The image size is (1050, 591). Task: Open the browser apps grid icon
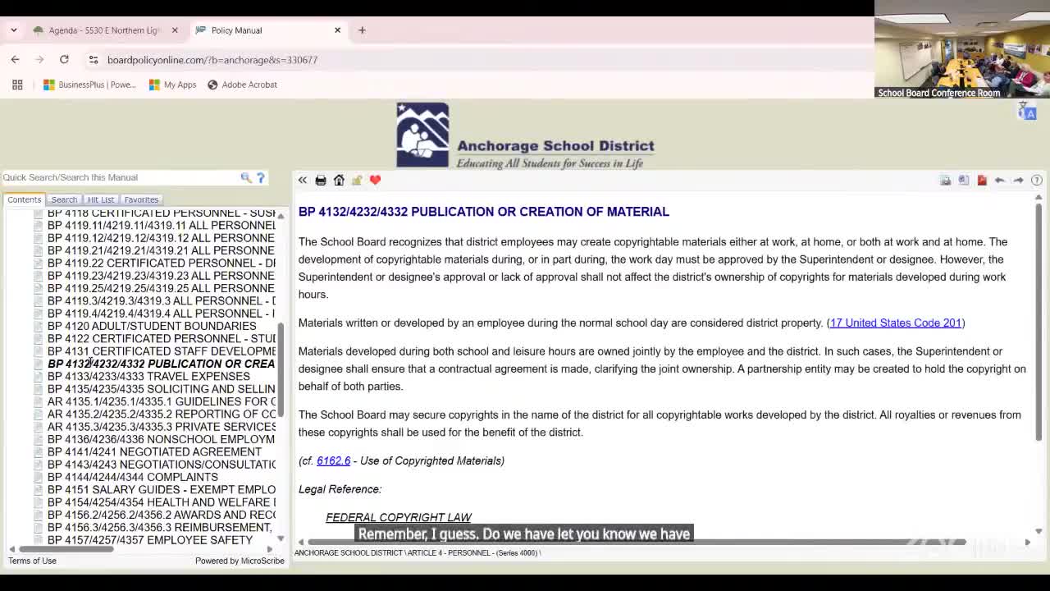click(17, 85)
